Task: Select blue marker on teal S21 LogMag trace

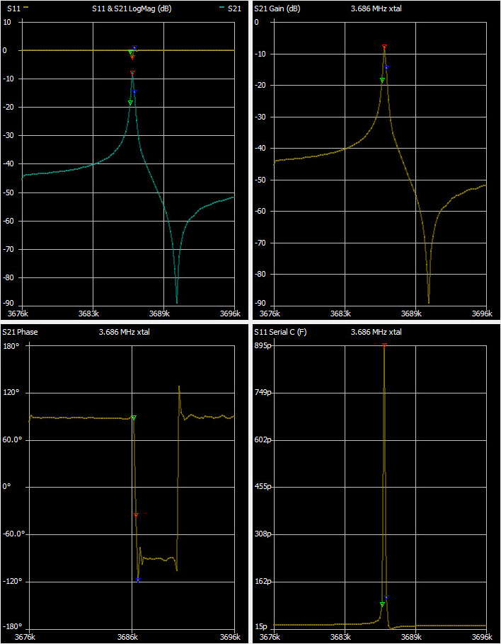Action: pyautogui.click(x=134, y=91)
